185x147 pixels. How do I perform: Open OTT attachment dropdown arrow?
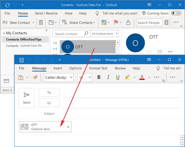(68, 127)
